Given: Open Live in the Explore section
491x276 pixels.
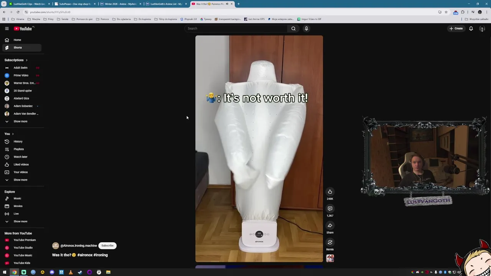Looking at the screenshot, I should 22,214.
